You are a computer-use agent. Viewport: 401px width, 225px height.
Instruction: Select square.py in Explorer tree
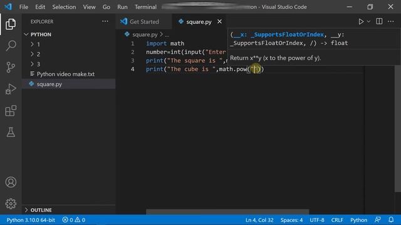(x=68, y=84)
